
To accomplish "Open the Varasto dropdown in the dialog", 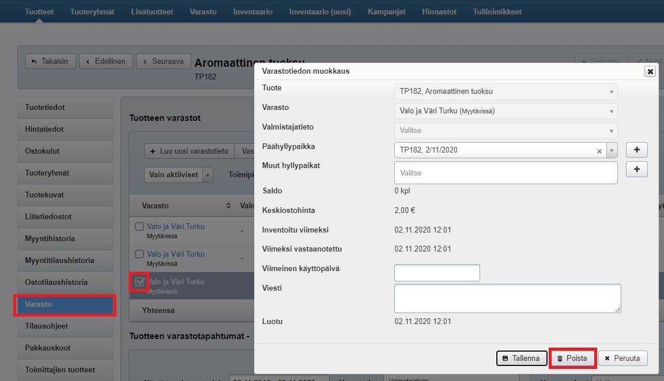I will (x=505, y=111).
